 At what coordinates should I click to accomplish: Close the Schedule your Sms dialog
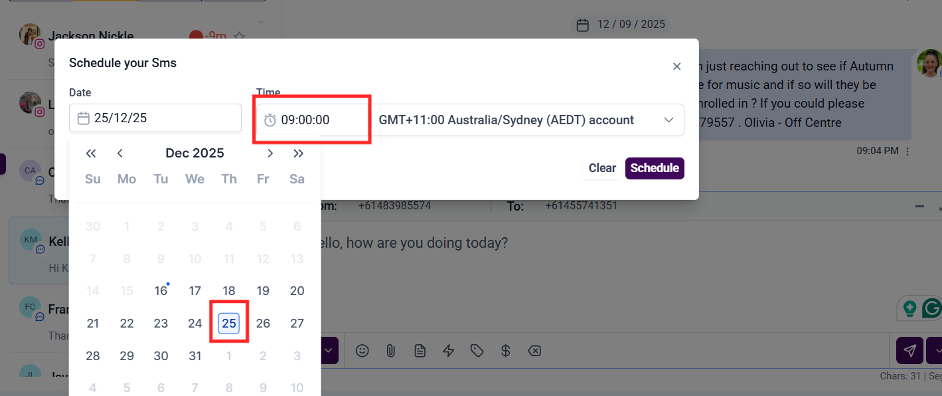click(676, 66)
